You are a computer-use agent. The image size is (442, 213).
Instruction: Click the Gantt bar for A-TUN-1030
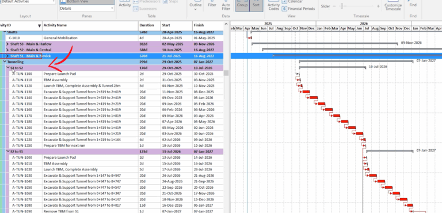pyautogui.click(x=373, y=176)
